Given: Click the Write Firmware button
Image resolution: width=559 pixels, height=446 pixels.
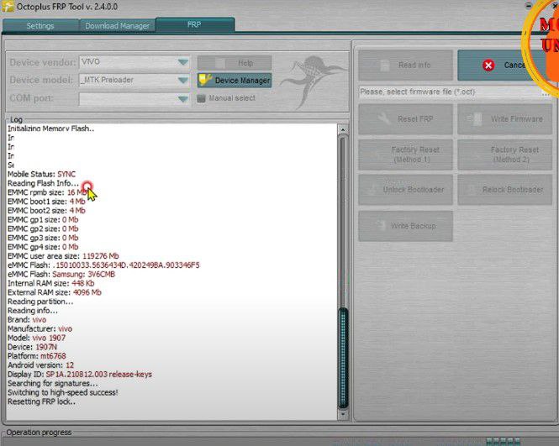Looking at the screenshot, I should click(x=504, y=119).
